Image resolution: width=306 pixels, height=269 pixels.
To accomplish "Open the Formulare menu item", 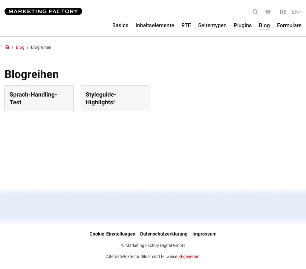I will coord(289,25).
